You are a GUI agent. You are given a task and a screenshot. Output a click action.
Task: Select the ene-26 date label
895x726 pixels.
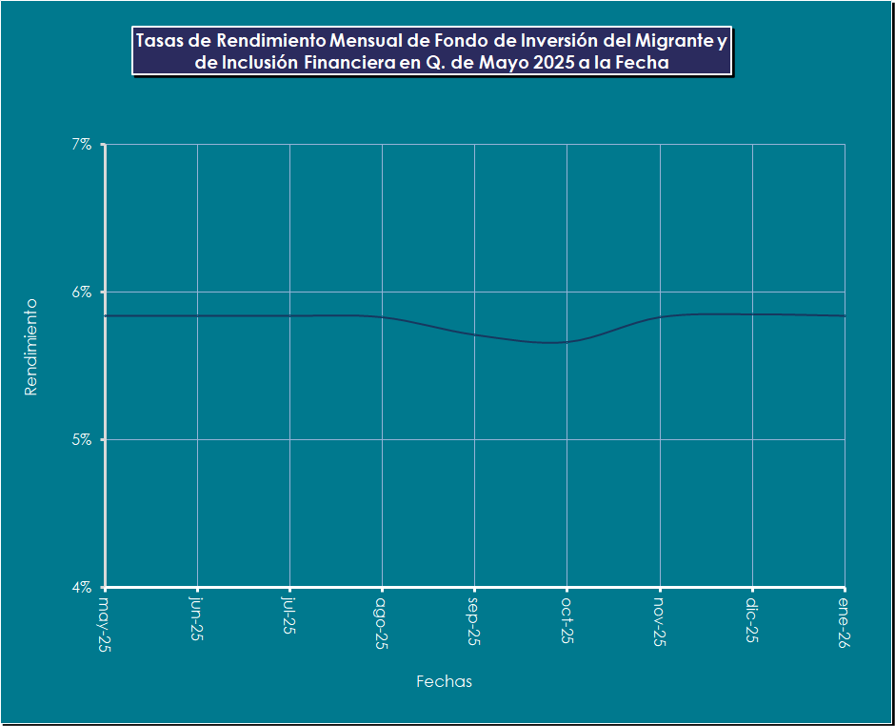[x=844, y=620]
